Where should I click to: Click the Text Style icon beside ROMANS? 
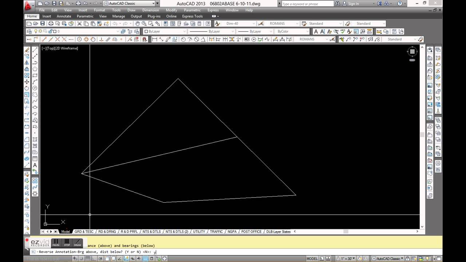coord(261,24)
